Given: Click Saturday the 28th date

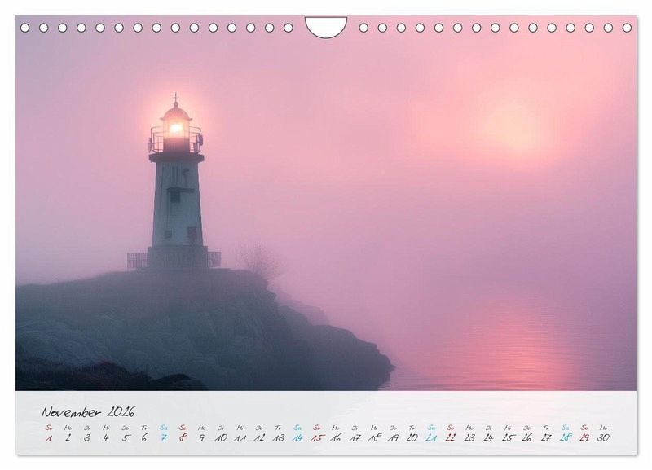Looking at the screenshot, I should (565, 437).
